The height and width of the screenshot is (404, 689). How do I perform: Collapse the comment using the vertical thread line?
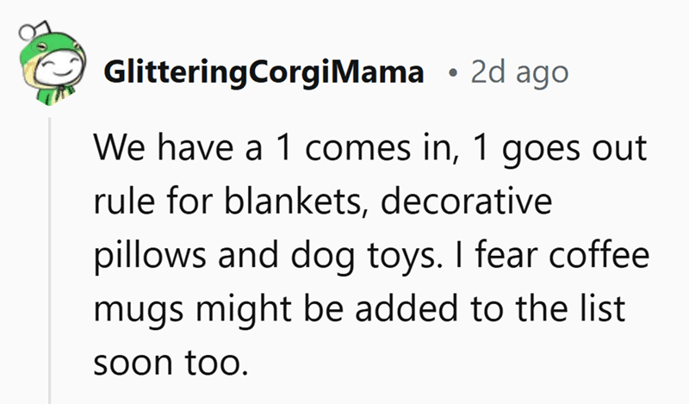(x=51, y=258)
